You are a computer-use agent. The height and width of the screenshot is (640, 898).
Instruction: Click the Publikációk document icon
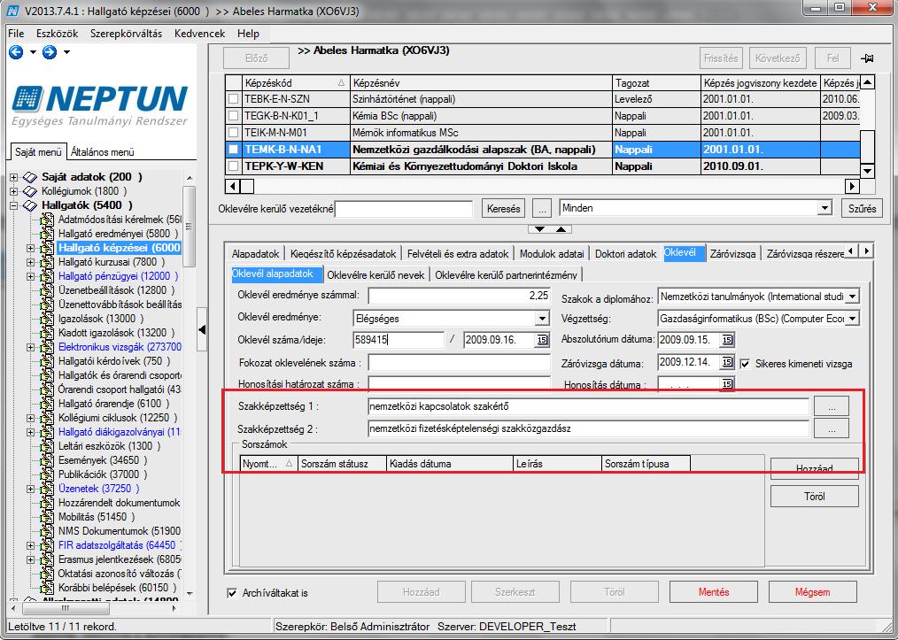click(x=47, y=474)
